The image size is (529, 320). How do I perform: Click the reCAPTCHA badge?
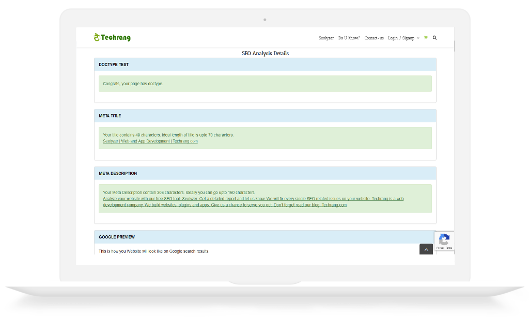point(444,241)
